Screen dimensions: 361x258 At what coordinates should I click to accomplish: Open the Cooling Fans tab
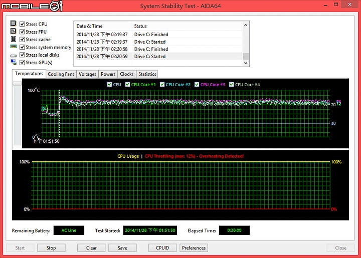(61, 74)
